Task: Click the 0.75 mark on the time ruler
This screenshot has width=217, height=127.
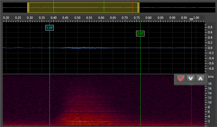Action: (x=137, y=18)
